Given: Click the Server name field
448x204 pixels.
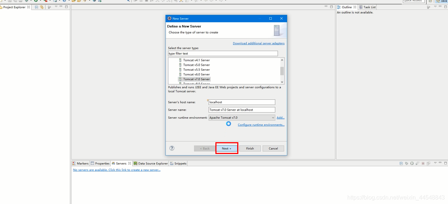Looking at the screenshot, I should click(x=242, y=110).
